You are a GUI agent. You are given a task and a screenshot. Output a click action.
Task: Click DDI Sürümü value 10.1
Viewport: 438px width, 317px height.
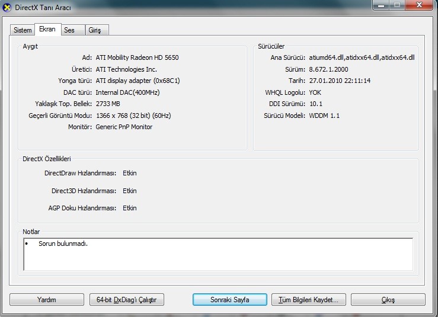[316, 104]
